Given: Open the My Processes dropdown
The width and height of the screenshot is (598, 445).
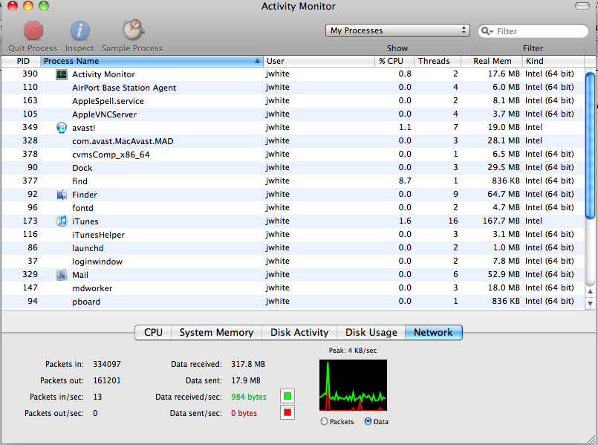Looking at the screenshot, I should tap(397, 30).
